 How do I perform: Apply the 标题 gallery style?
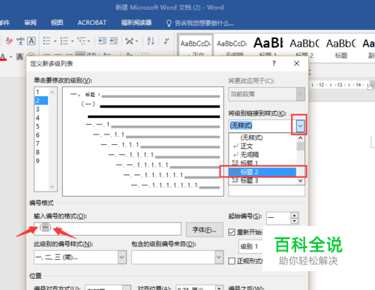pos(341,47)
